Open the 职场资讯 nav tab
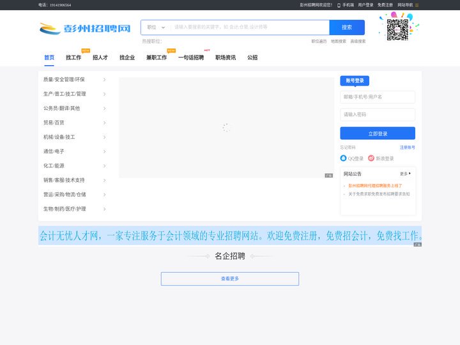 tap(226, 57)
